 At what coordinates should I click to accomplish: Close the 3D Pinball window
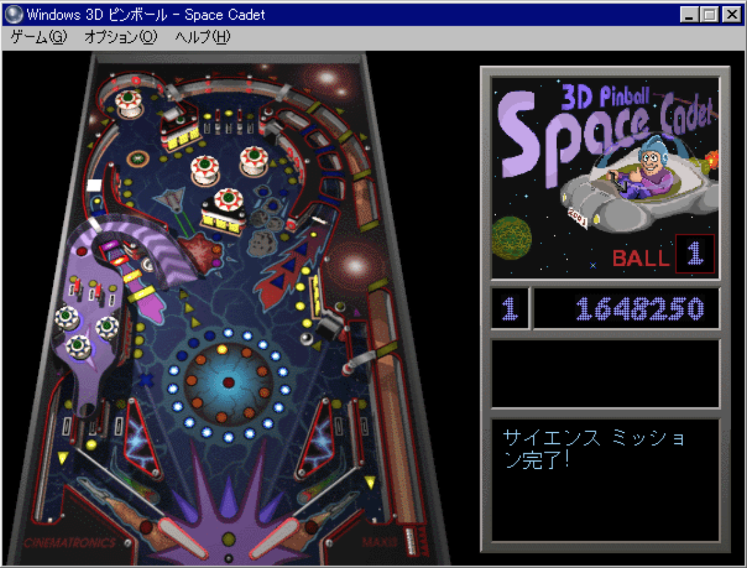(731, 14)
